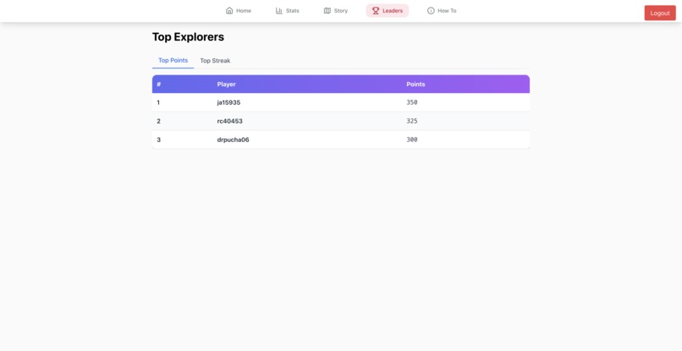Click the 325 points value
682x351 pixels.
point(412,121)
